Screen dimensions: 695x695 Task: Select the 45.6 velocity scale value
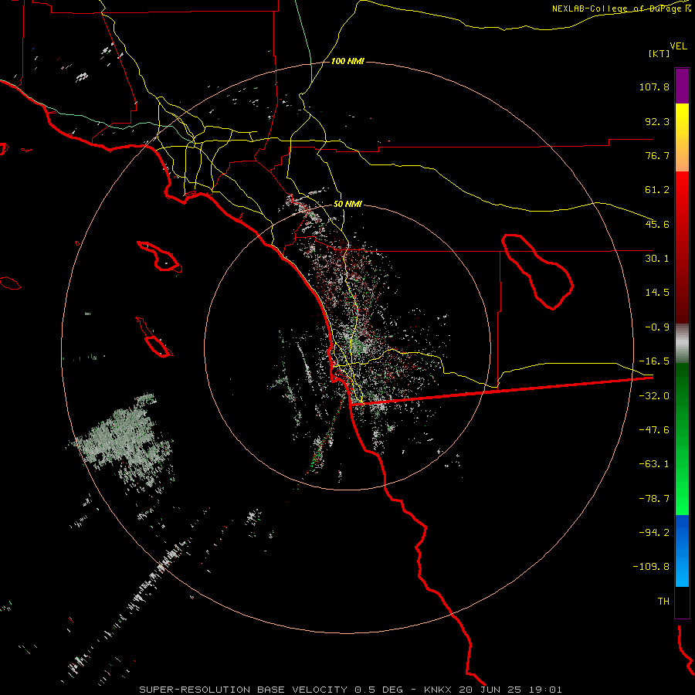[x=657, y=224]
